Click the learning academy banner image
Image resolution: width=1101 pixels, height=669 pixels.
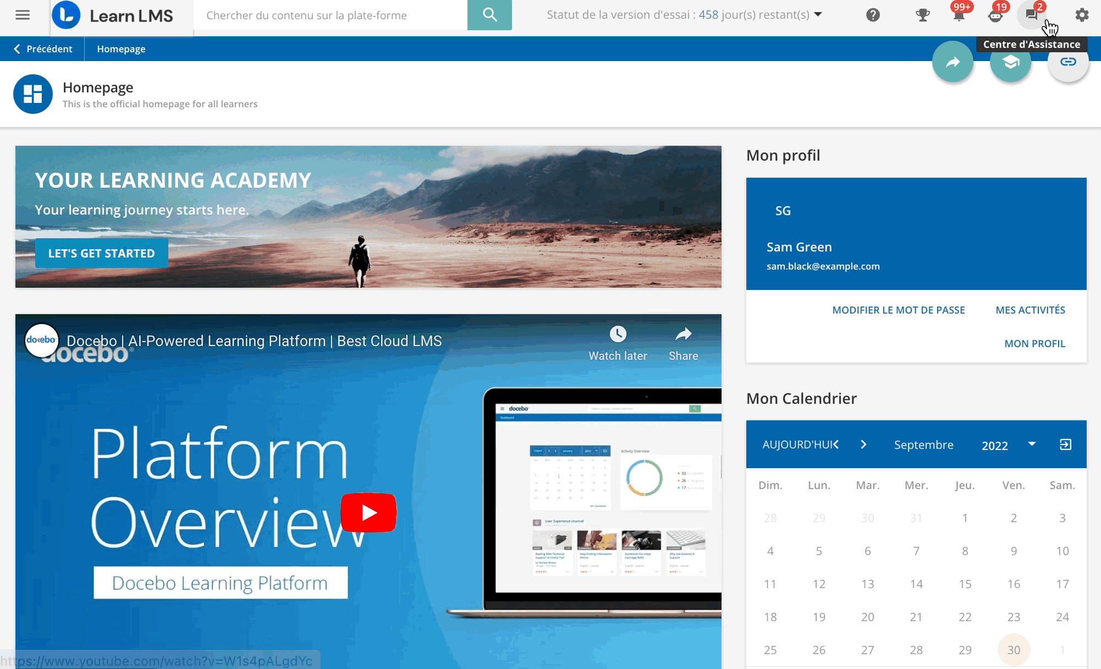coord(368,217)
